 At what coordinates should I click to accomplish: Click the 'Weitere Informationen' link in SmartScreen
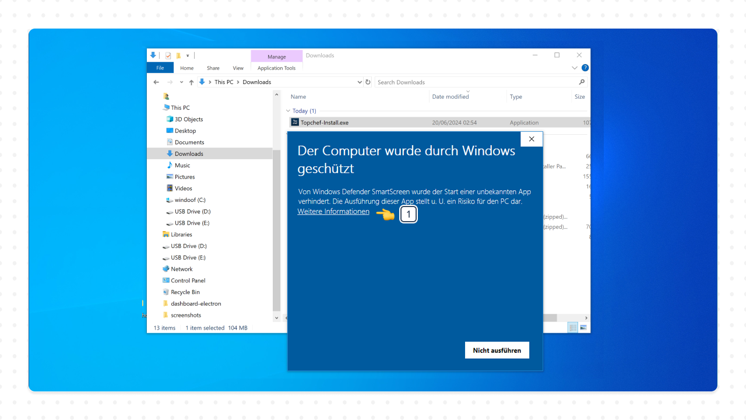coord(333,211)
